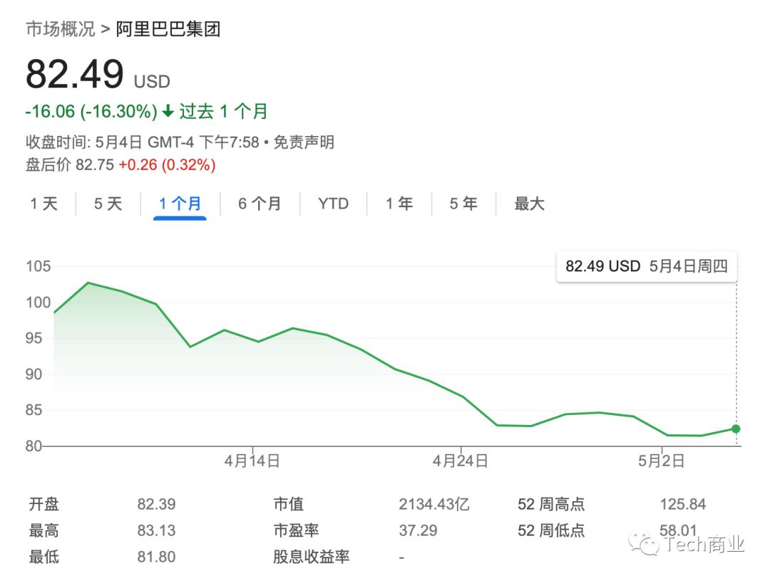Click the 开盘 label
The width and height of the screenshot is (770, 578).
click(x=43, y=504)
